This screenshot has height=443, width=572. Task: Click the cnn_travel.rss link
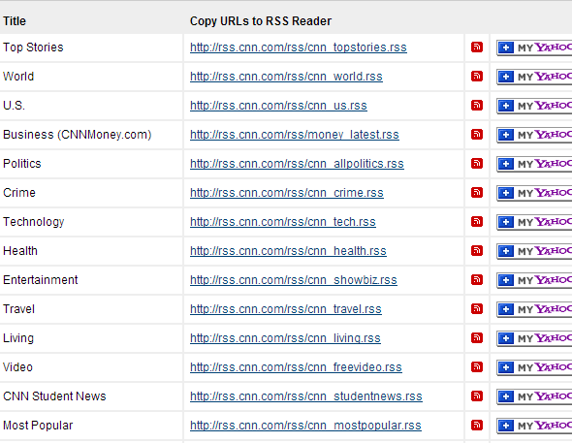286,309
